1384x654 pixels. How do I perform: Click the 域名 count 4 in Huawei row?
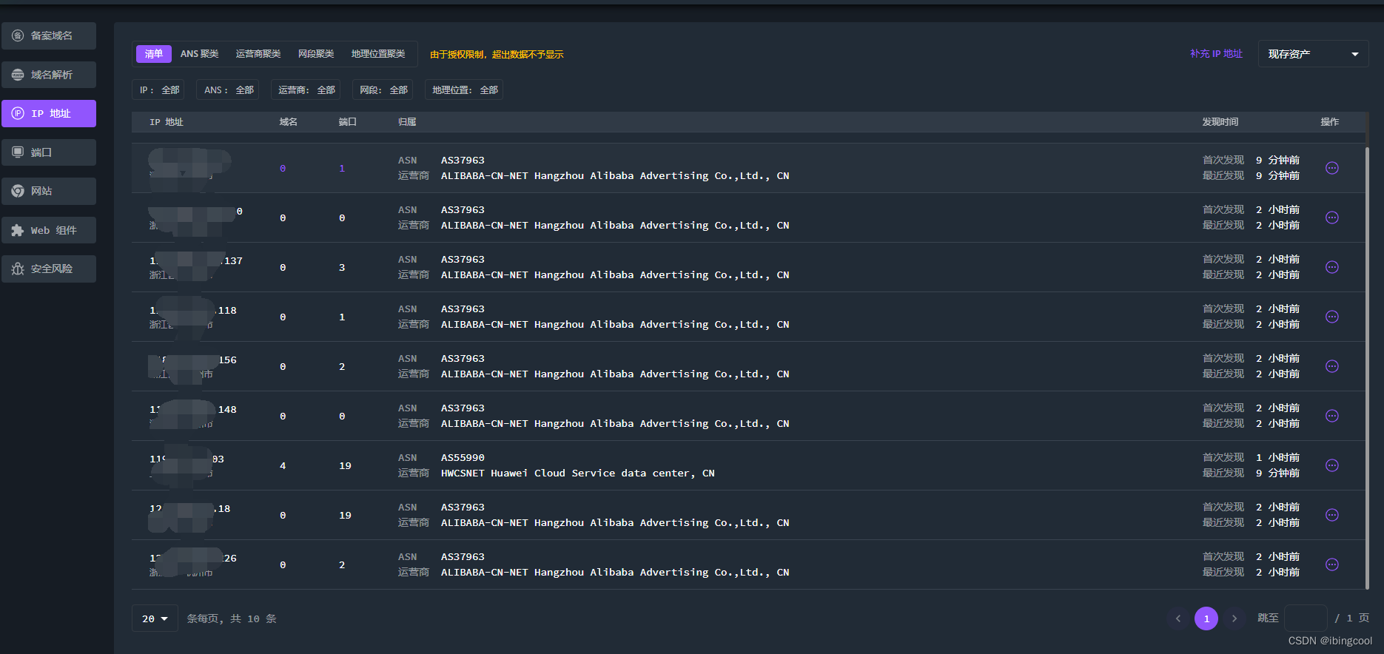[x=283, y=465]
